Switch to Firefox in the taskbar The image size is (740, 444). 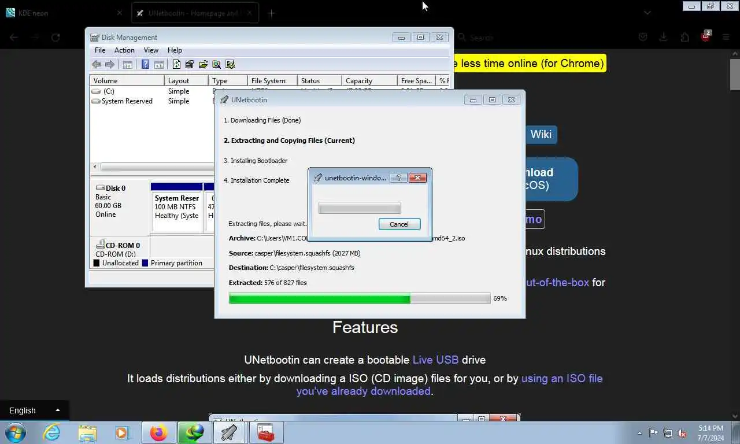coord(158,432)
